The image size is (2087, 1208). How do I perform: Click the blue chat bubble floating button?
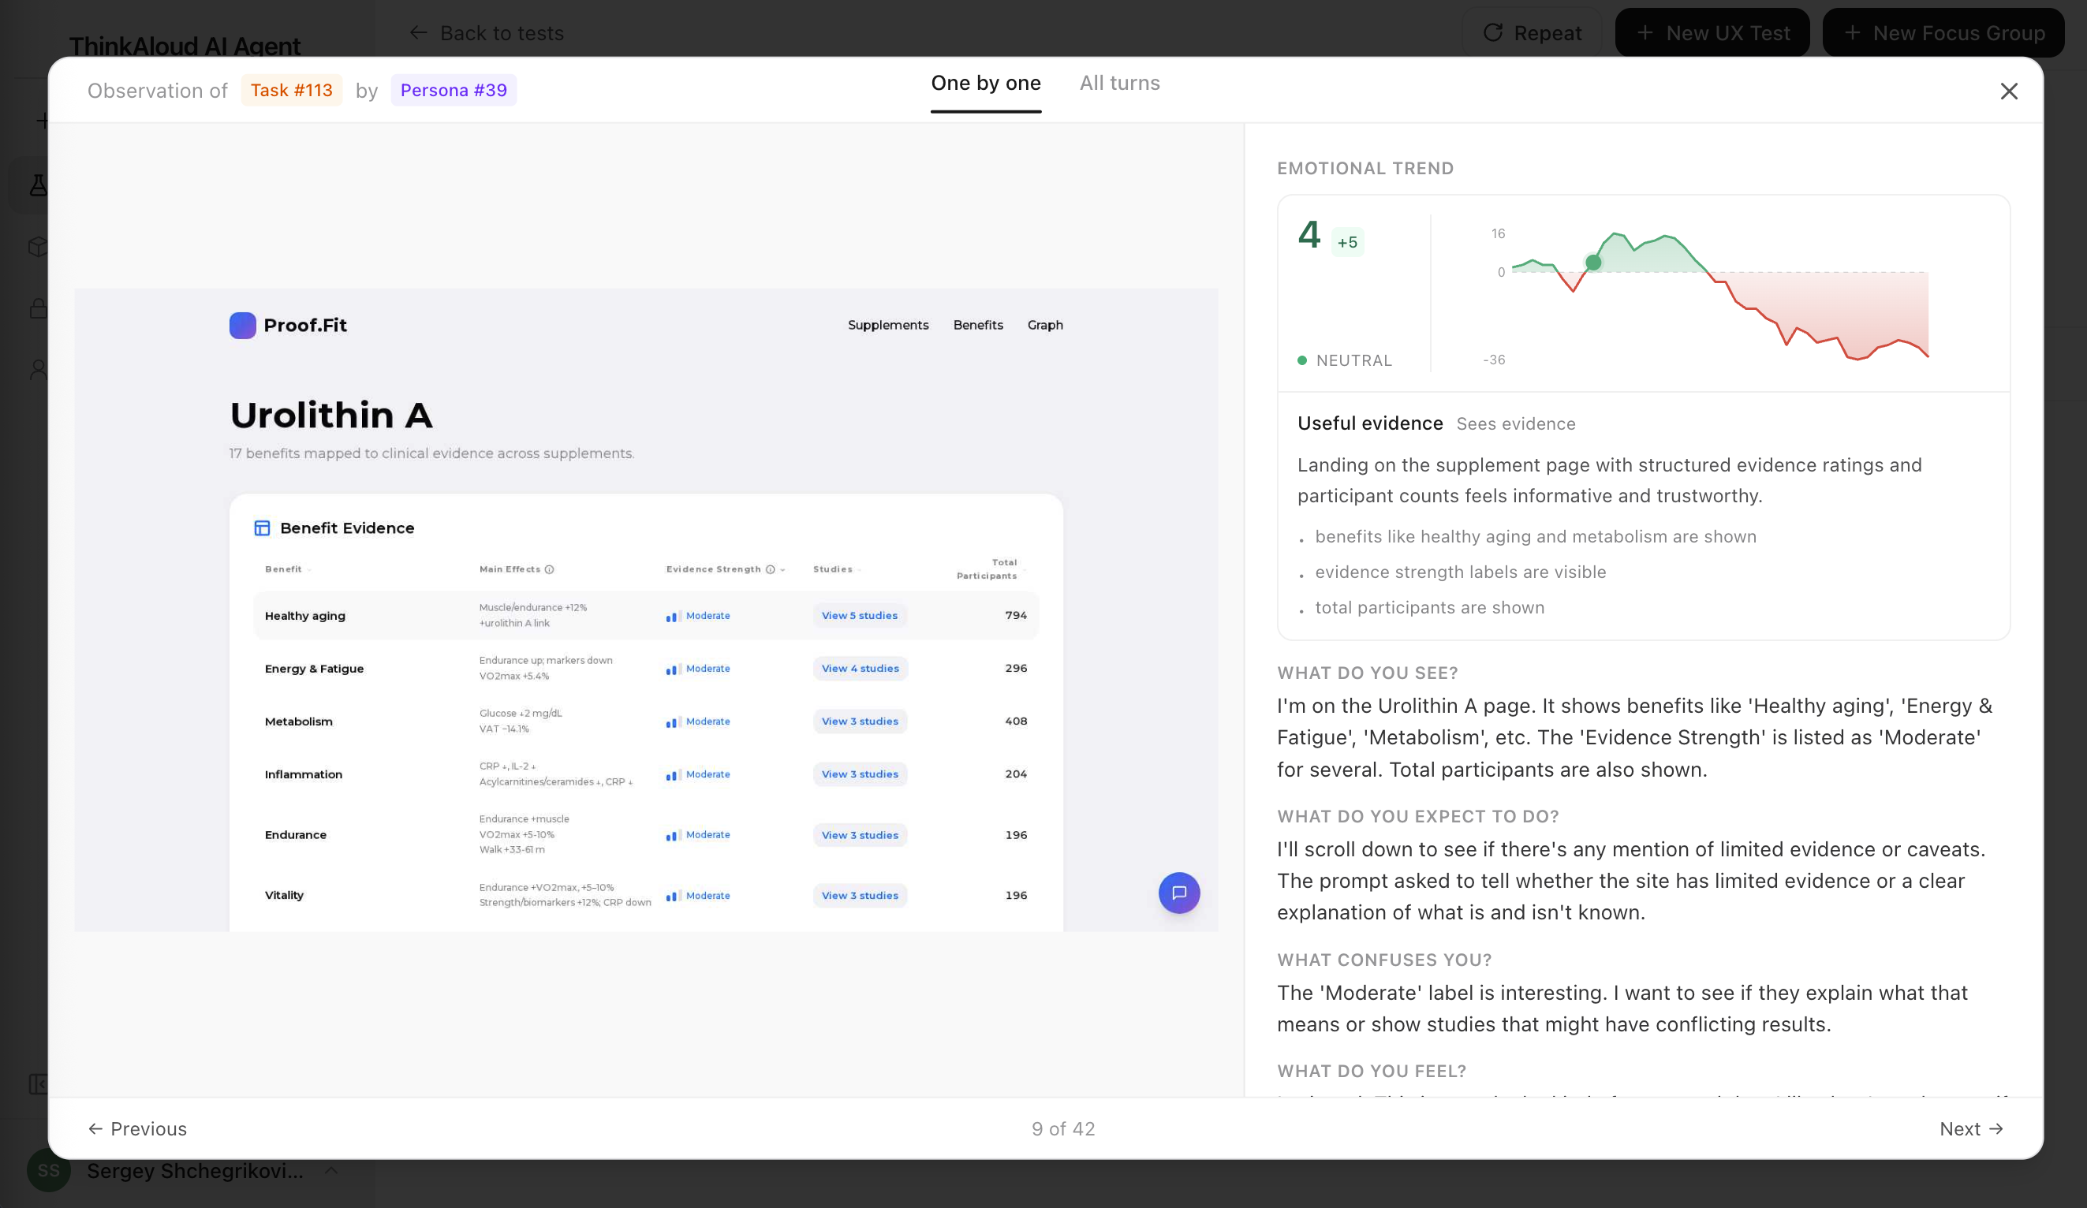[x=1178, y=893]
